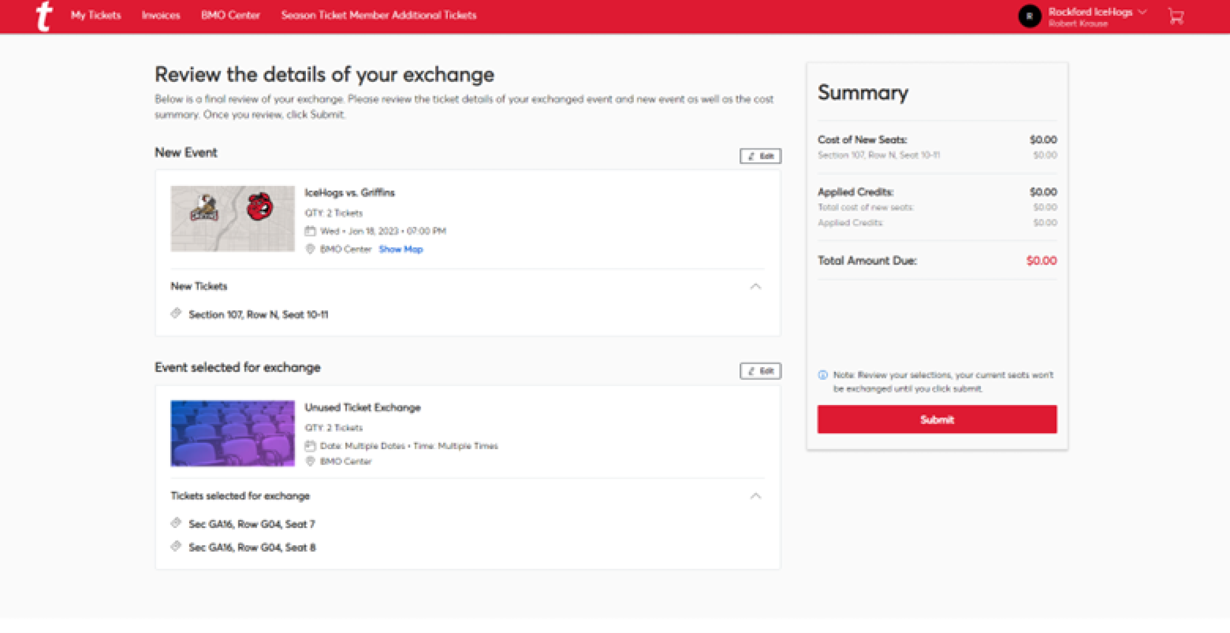Click the Robert Krause account name
This screenshot has width=1230, height=633.
(x=1078, y=24)
